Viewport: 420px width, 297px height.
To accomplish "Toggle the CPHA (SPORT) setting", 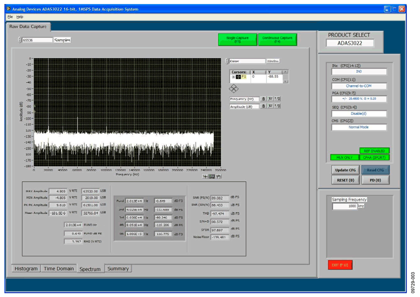I will click(x=374, y=158).
